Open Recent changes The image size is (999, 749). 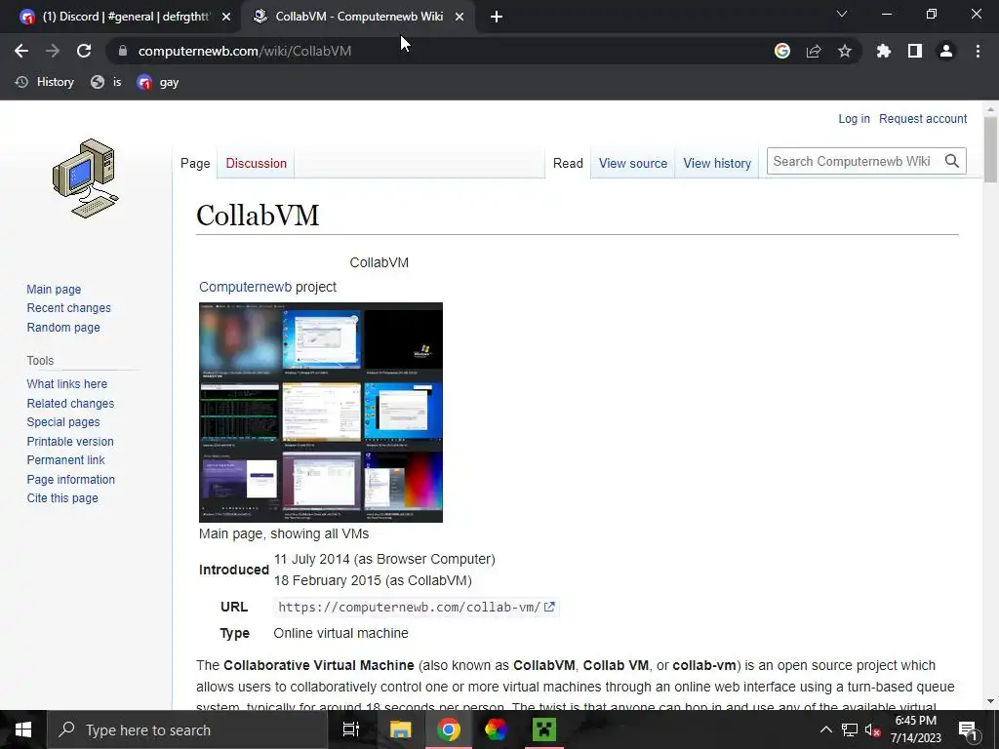tap(69, 308)
